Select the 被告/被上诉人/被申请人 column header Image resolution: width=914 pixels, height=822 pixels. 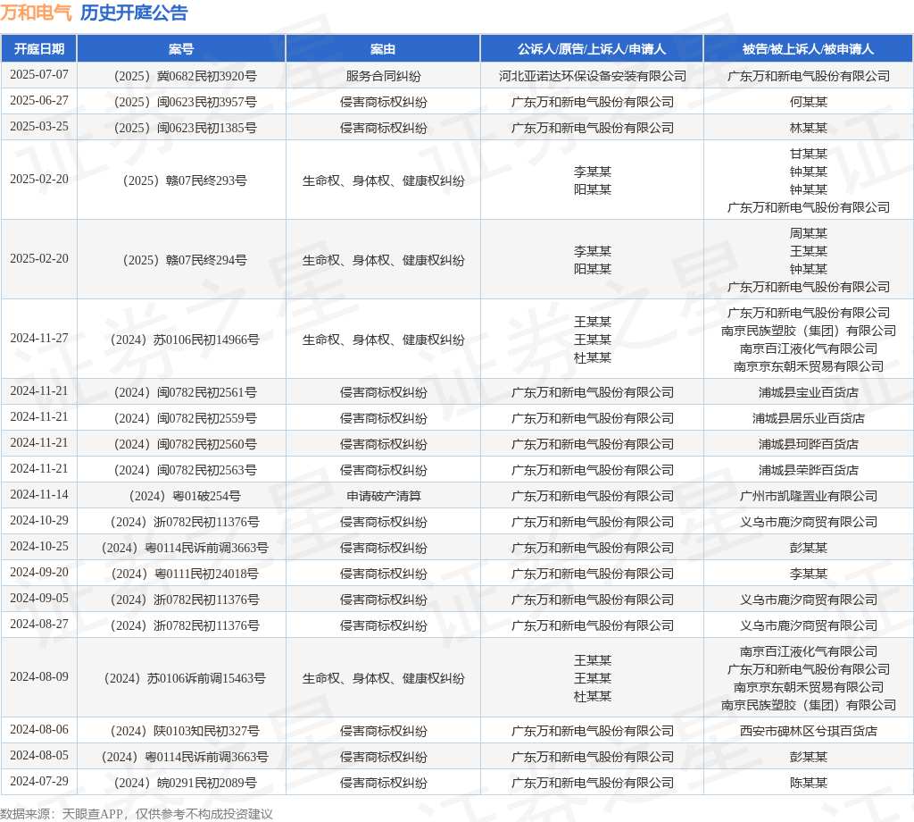[x=808, y=49]
